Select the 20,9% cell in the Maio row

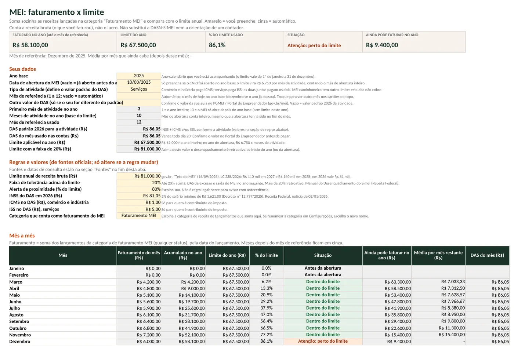click(267, 295)
